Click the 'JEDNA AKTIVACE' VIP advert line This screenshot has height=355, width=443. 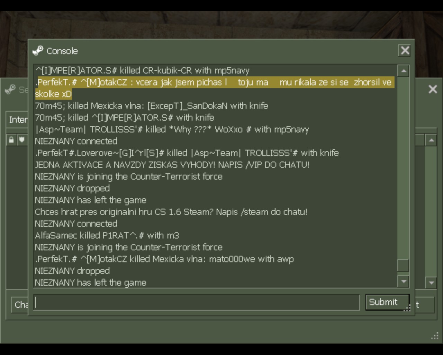coord(172,165)
